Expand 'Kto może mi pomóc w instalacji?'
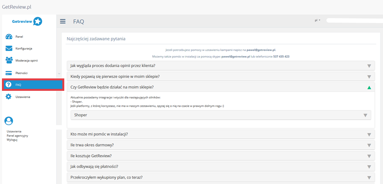The image size is (383, 184). [x=221, y=134]
